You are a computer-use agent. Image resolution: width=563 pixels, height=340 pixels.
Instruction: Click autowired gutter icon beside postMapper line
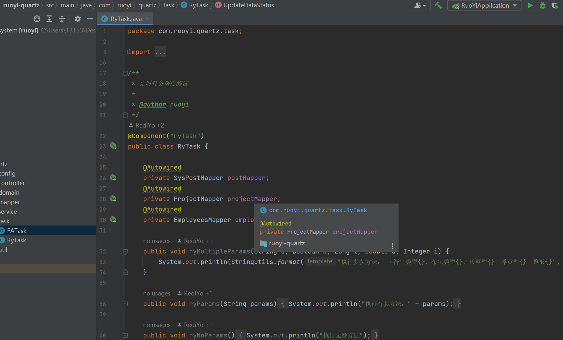pos(113,178)
